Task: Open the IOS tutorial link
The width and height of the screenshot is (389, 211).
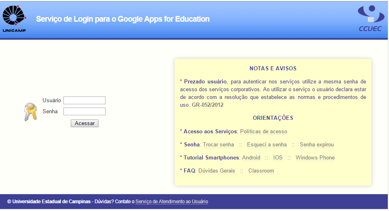Action: click(278, 158)
